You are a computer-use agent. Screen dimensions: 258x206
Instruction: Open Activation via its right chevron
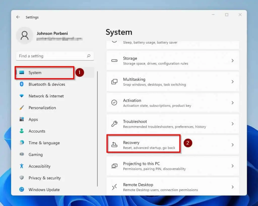[232, 103]
